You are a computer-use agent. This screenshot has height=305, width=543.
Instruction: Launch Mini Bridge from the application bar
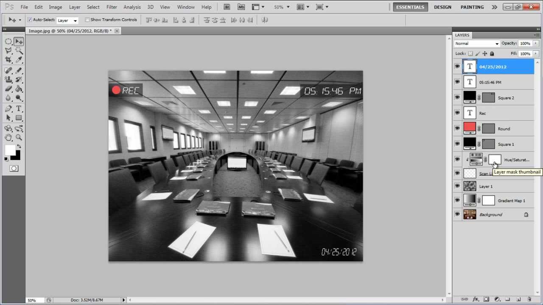pyautogui.click(x=241, y=7)
